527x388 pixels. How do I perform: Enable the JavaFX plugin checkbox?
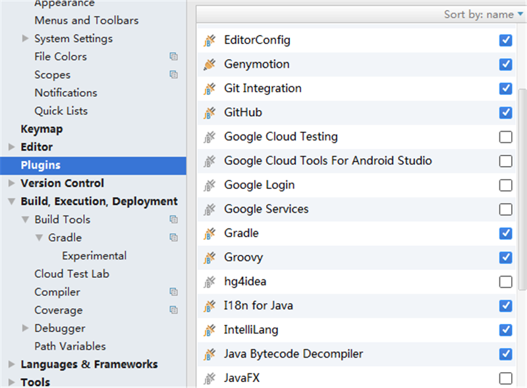(505, 378)
